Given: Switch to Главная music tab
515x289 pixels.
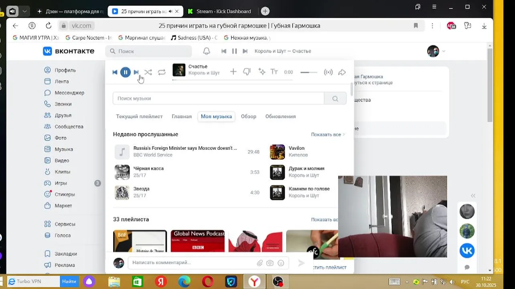Looking at the screenshot, I should 182,116.
